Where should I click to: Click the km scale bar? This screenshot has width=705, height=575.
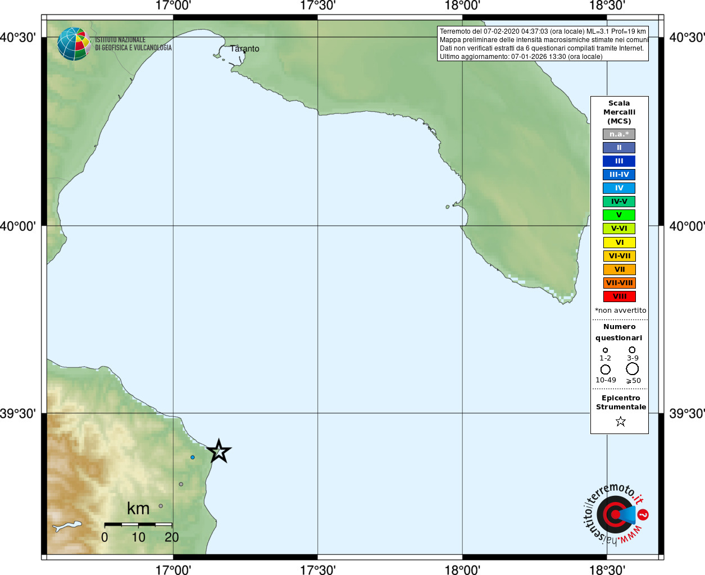(x=138, y=524)
